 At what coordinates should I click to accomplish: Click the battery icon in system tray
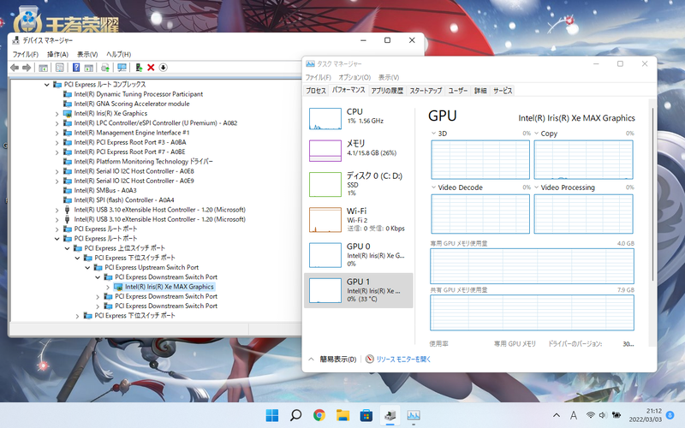[616, 415]
